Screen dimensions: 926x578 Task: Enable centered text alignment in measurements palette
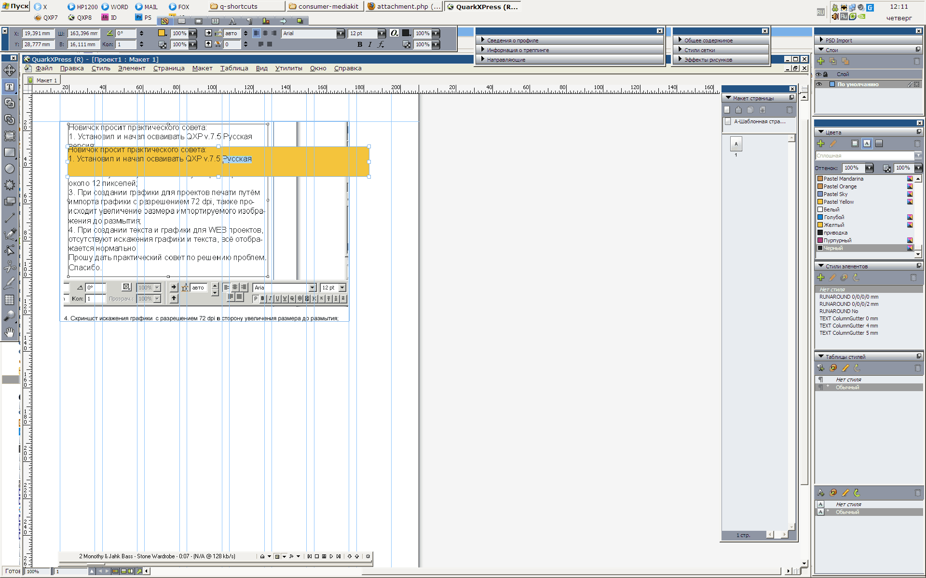(x=265, y=33)
